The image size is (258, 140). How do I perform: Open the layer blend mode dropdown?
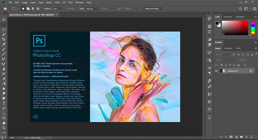pos(226,60)
